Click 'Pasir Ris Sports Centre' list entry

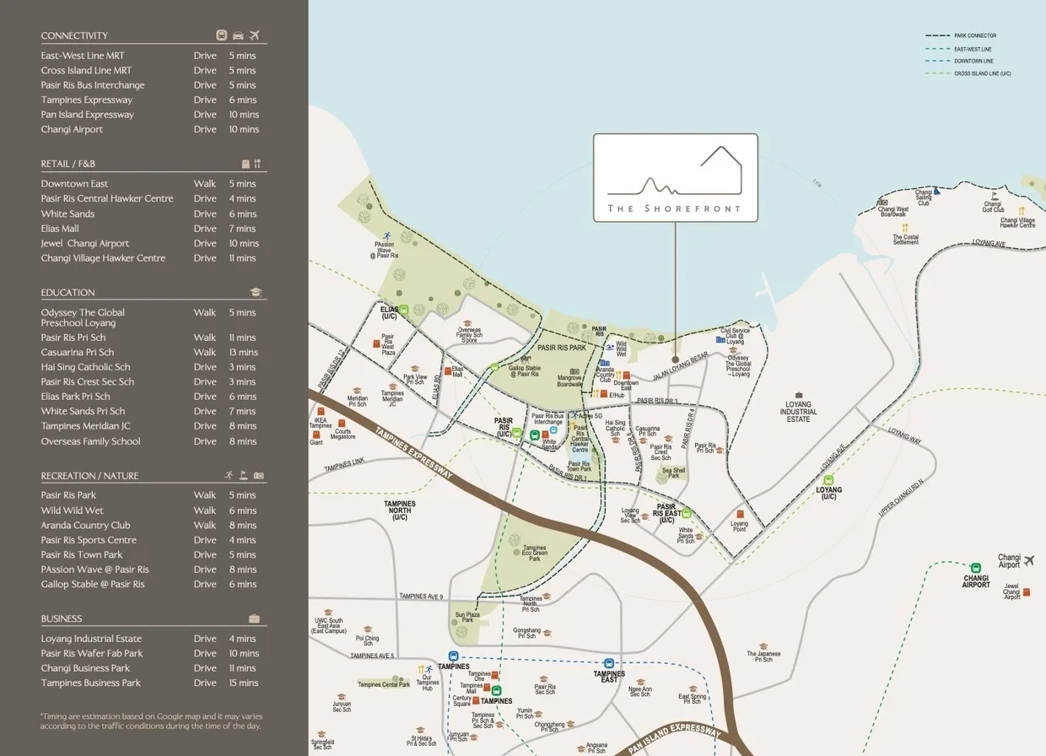[148, 540]
